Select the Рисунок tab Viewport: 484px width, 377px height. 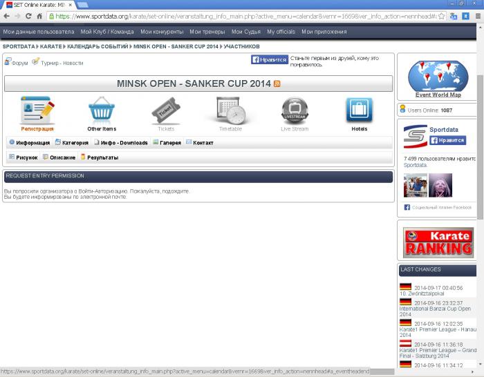point(24,157)
